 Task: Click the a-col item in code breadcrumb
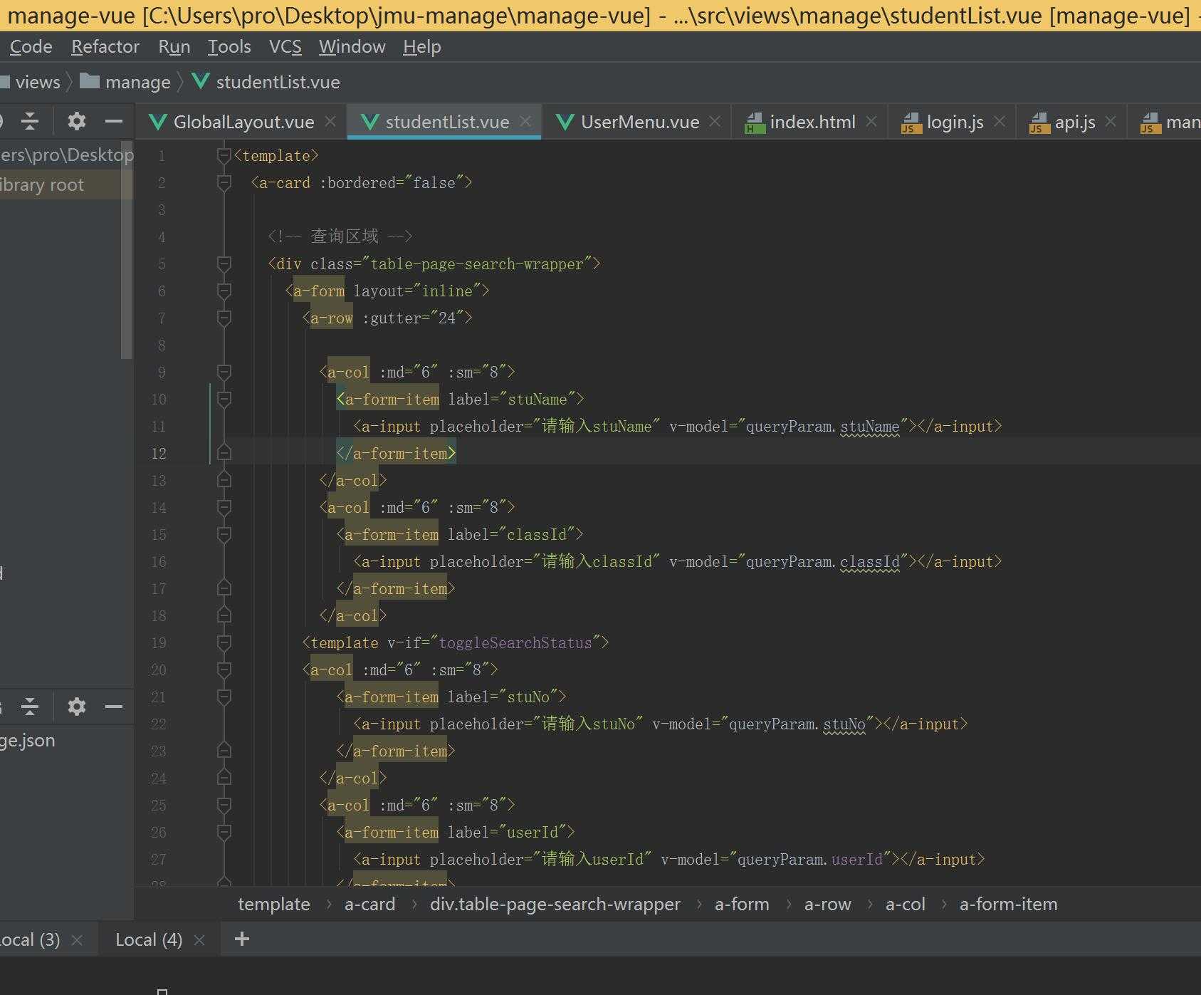[905, 904]
